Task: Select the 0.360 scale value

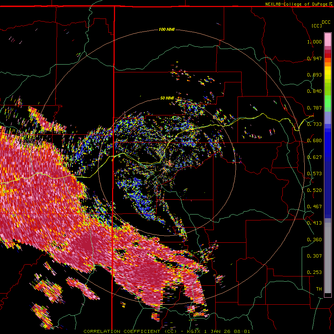Action: coord(314,240)
